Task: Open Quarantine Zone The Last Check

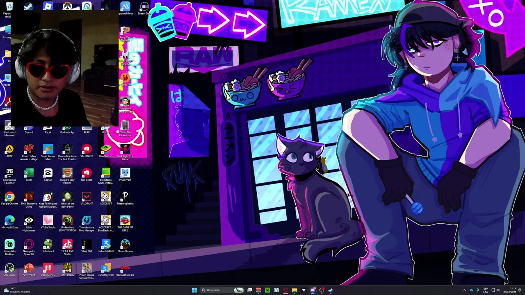Action: point(67,152)
